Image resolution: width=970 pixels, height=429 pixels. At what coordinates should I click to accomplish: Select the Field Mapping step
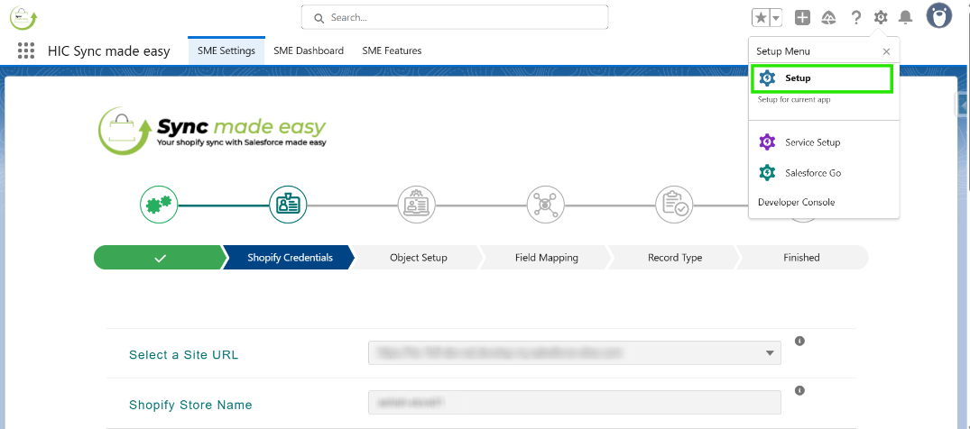click(547, 258)
